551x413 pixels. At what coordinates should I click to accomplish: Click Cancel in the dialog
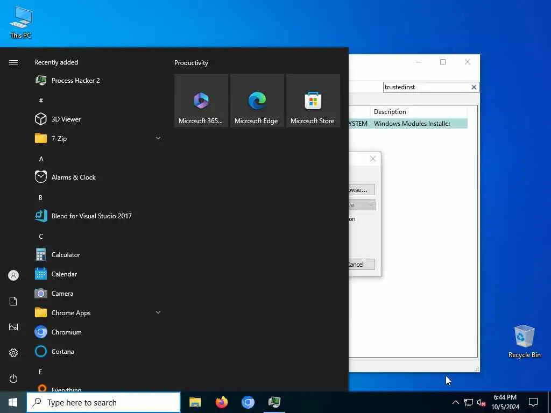click(x=362, y=265)
